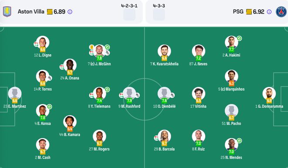Click the substitution icon next to L. Digne

point(36,44)
